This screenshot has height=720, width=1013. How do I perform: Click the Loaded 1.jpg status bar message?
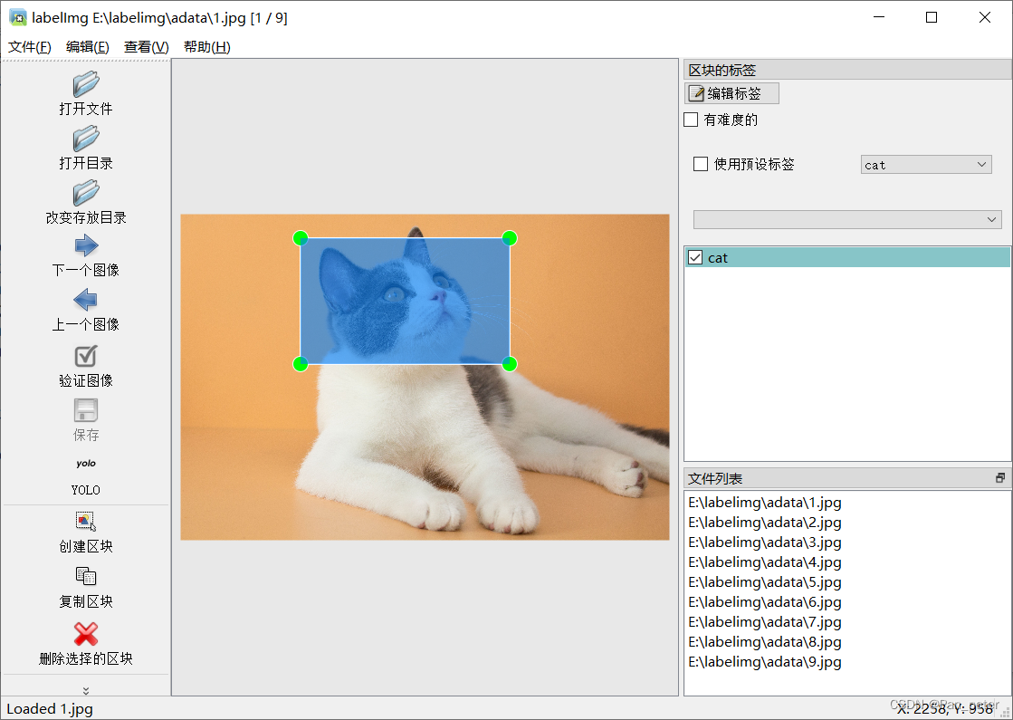click(50, 709)
